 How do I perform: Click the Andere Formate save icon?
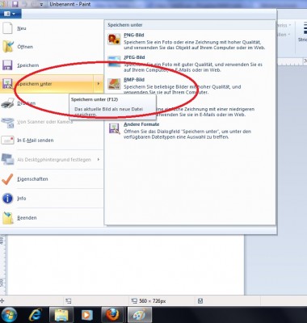114,128
